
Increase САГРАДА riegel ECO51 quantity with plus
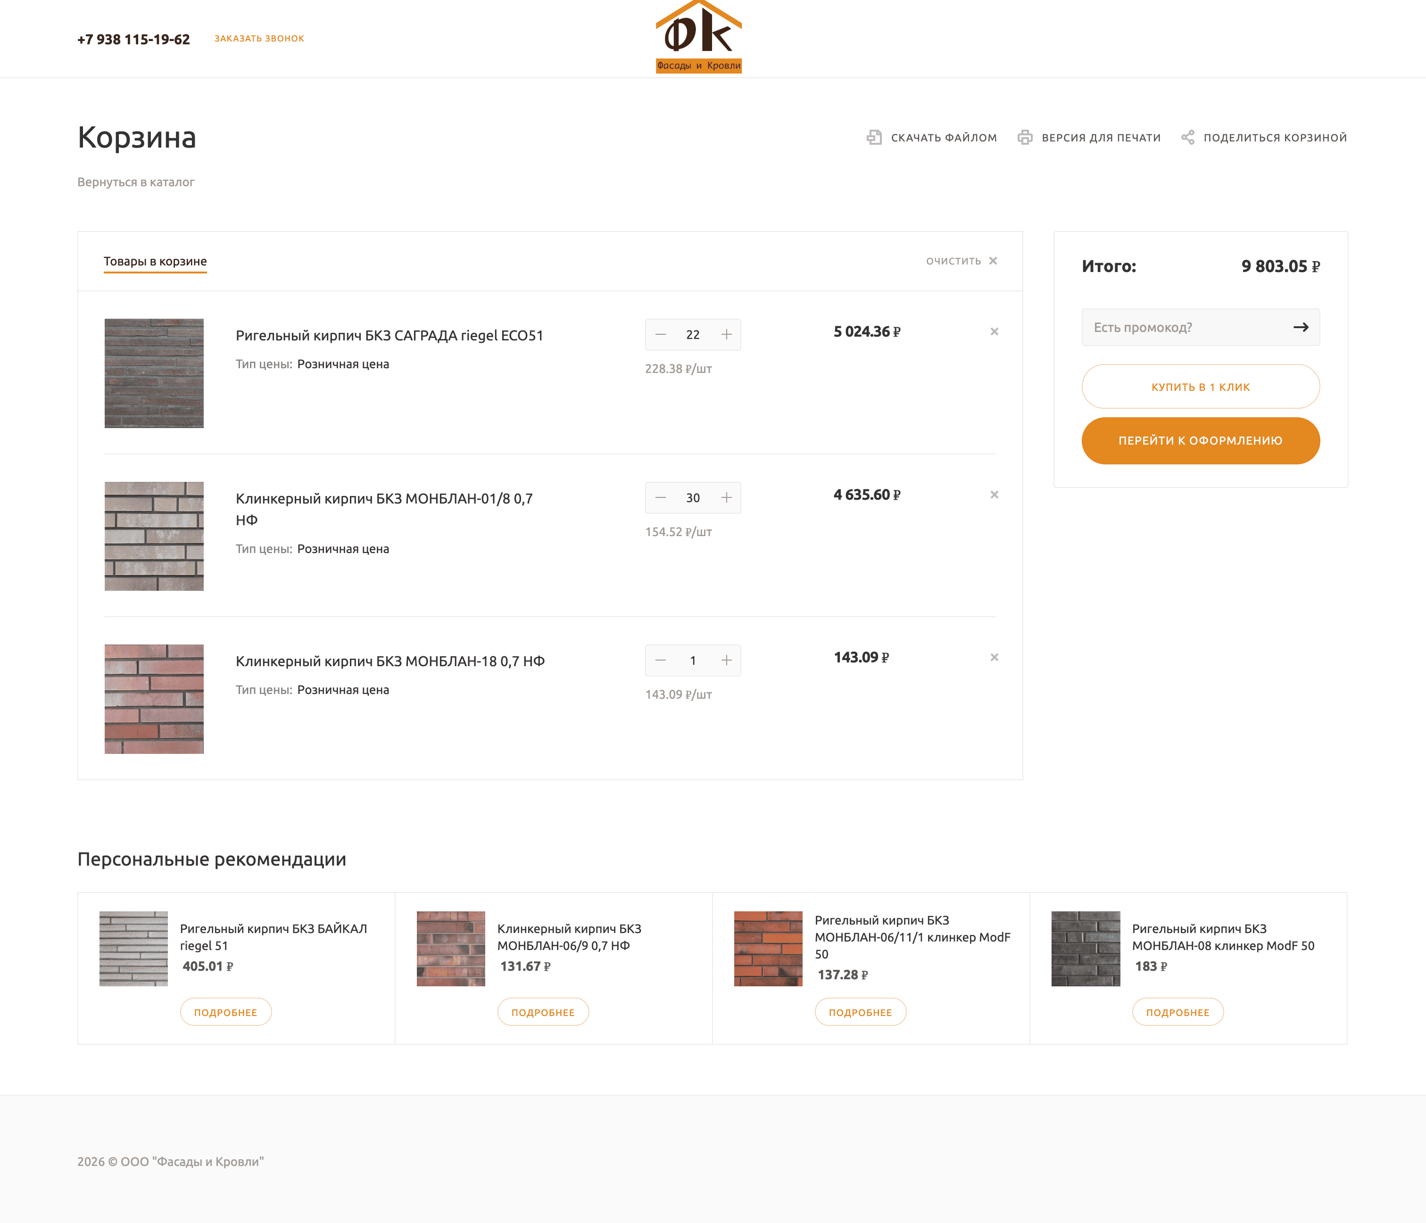[x=726, y=334]
